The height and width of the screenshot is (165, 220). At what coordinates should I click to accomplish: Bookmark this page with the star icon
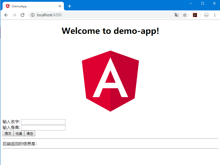click(185, 15)
